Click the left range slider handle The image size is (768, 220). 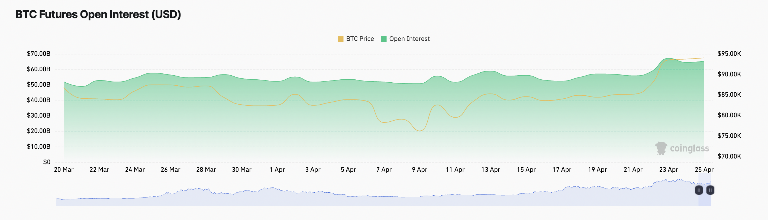(x=699, y=190)
